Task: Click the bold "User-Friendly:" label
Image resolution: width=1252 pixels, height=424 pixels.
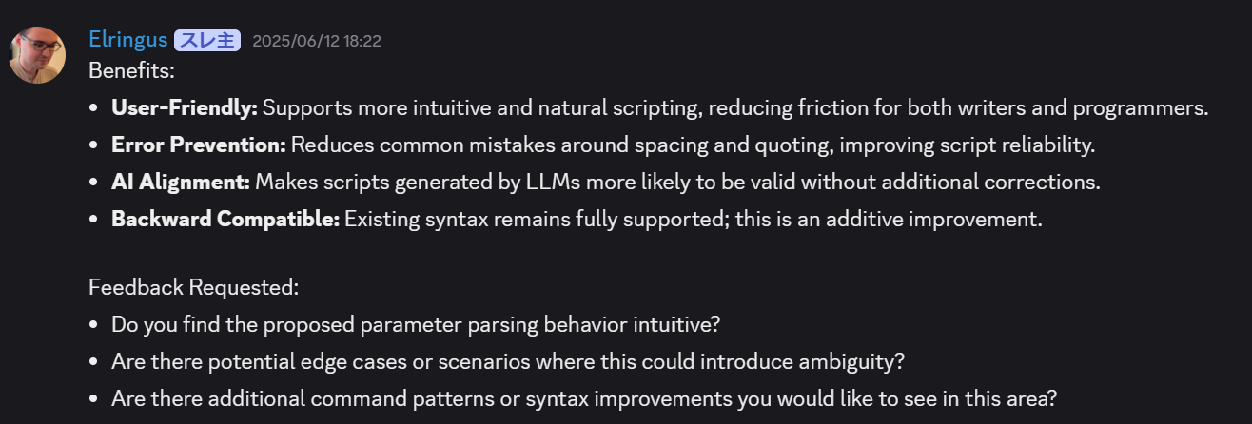Action: pos(185,108)
